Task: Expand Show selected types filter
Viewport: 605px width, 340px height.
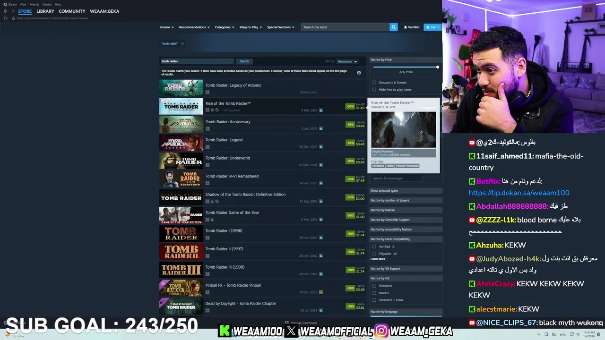Action: coord(406,191)
